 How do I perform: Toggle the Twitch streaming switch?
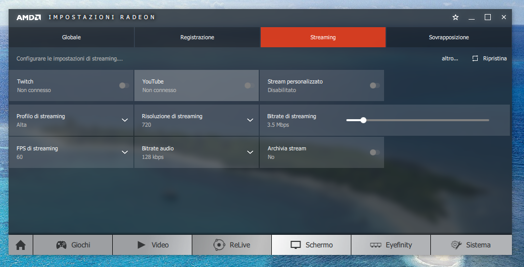pyautogui.click(x=124, y=85)
